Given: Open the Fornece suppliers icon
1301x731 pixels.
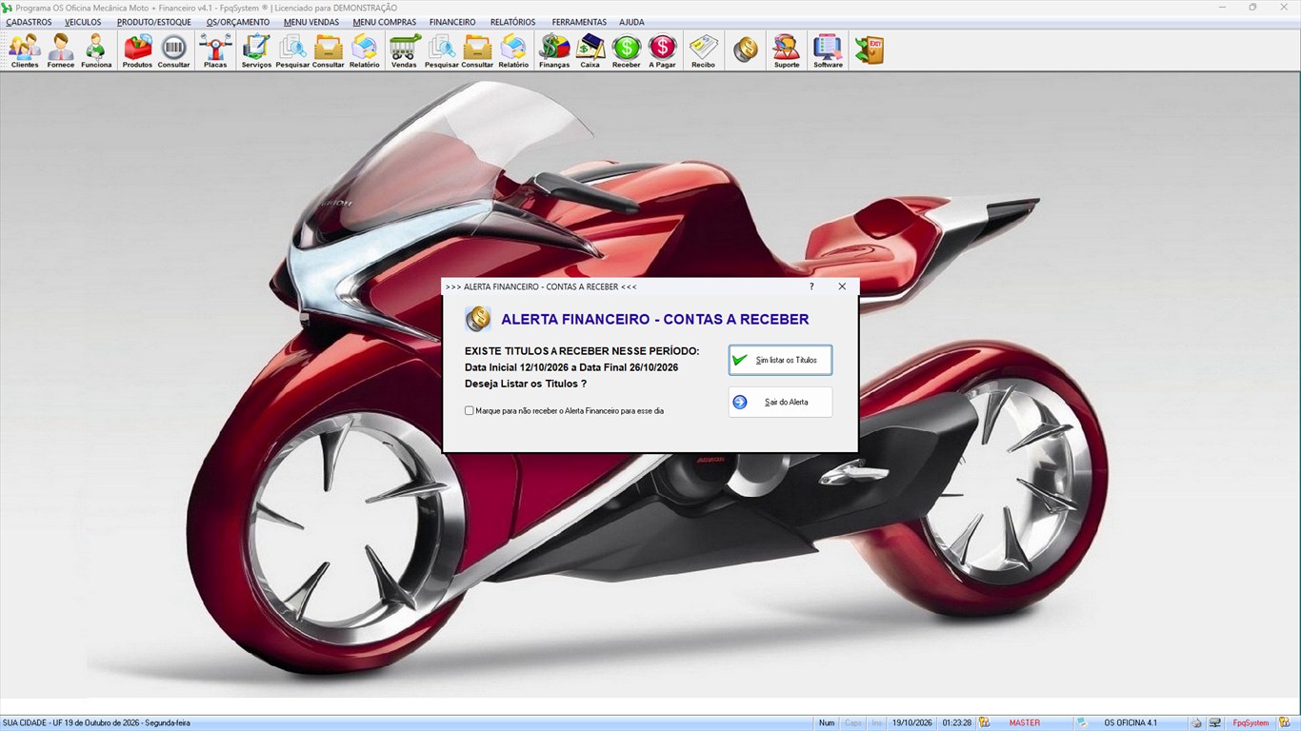Looking at the screenshot, I should click(61, 50).
